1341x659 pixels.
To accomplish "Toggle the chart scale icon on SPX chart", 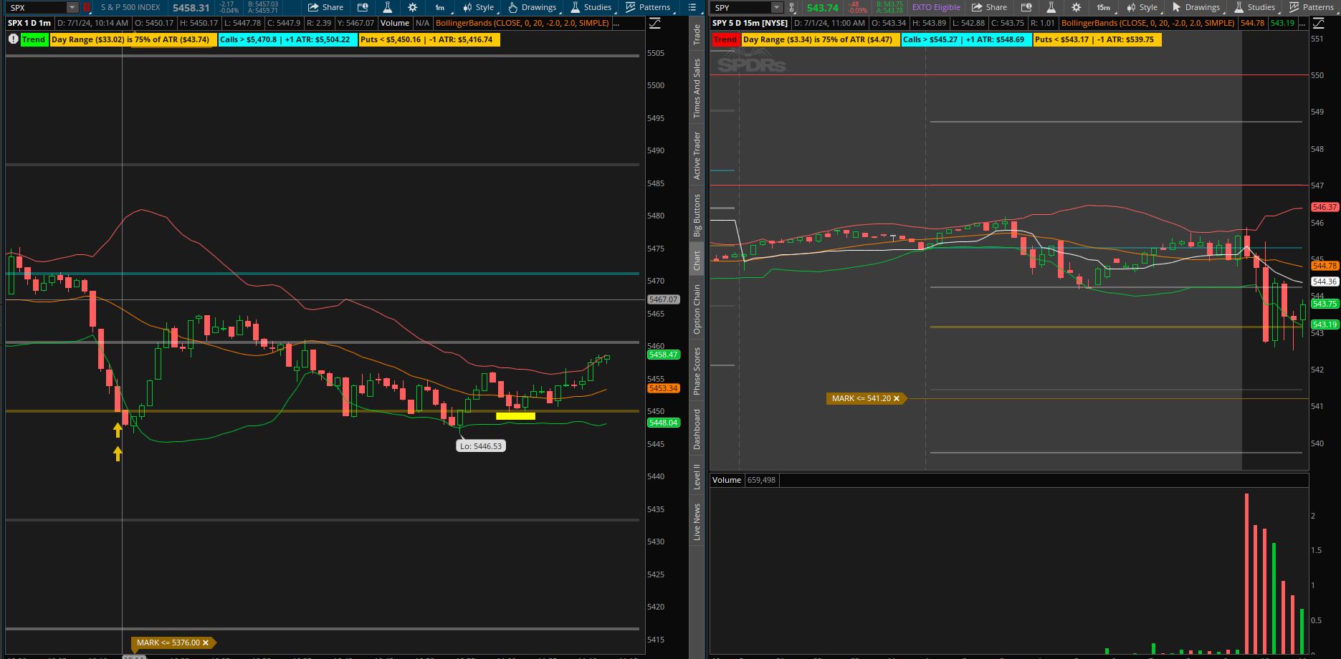I will coord(655,23).
